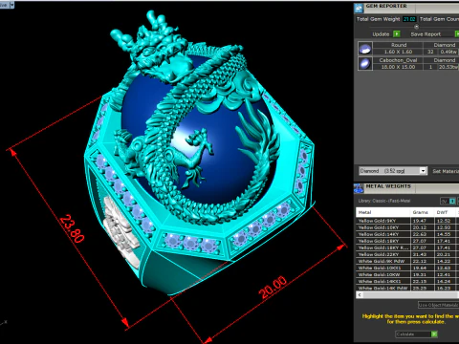
Task: Click the green arrow next to Update
Action: (x=397, y=34)
